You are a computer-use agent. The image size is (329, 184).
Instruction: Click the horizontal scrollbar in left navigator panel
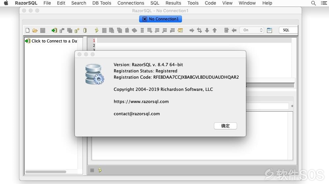click(x=46, y=171)
